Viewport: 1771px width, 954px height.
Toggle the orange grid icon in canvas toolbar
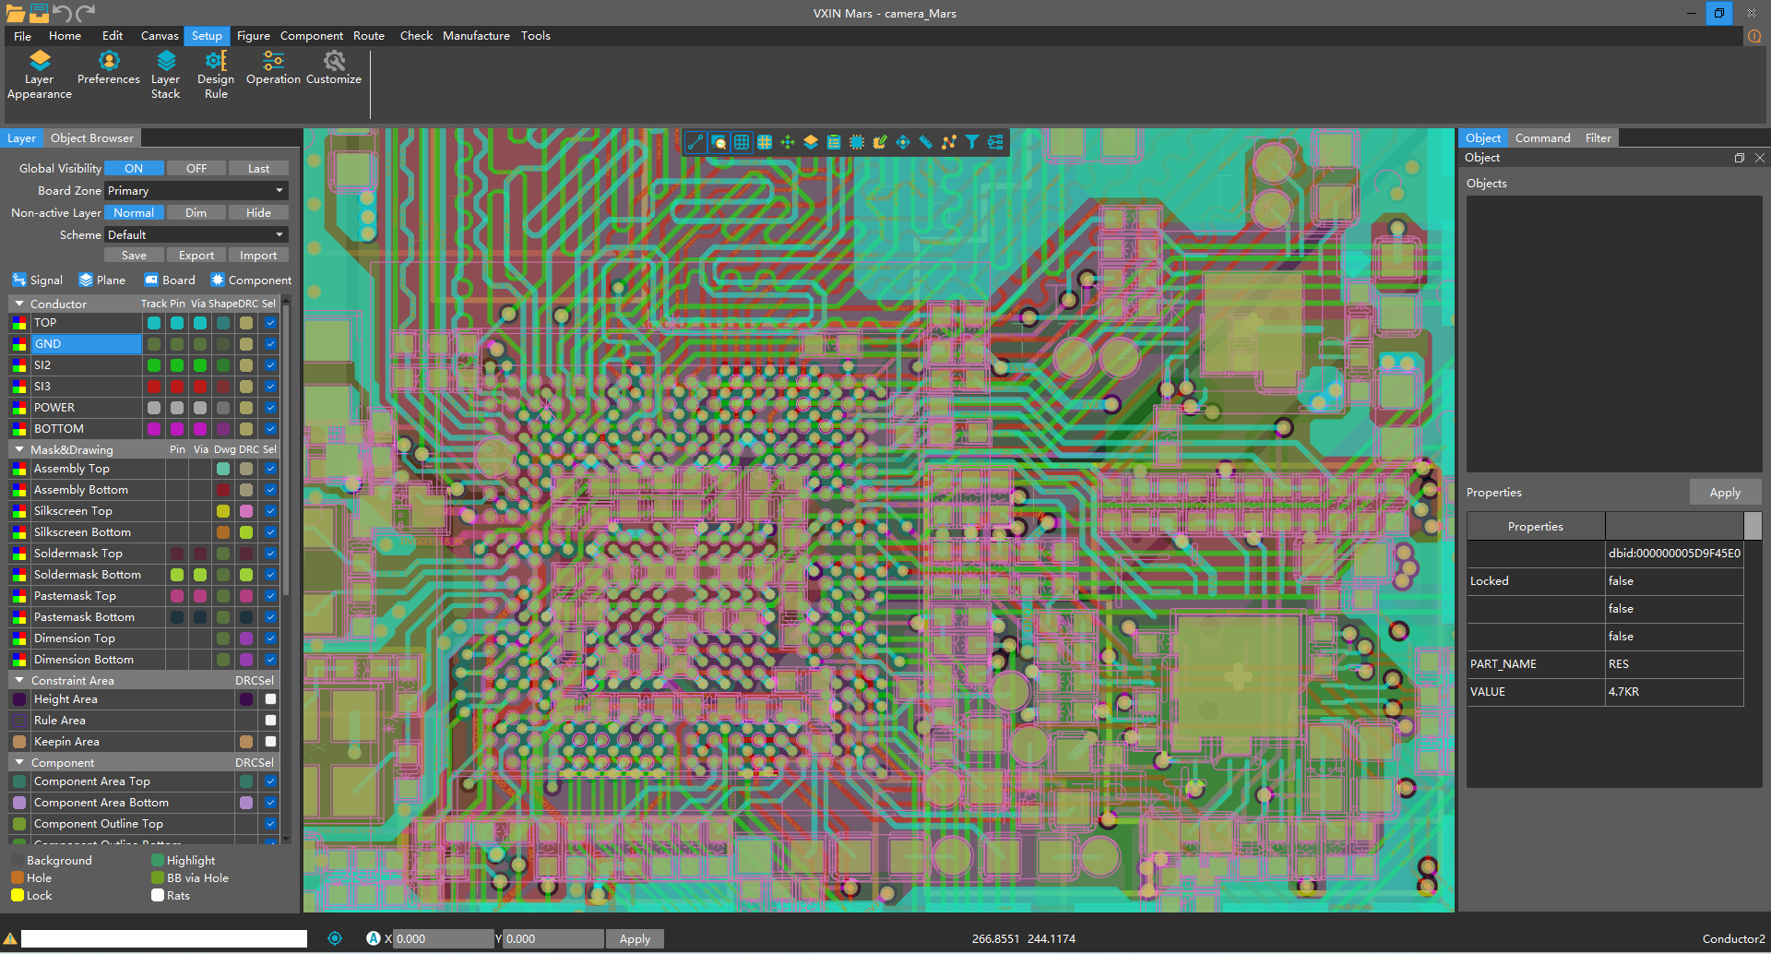(765, 142)
